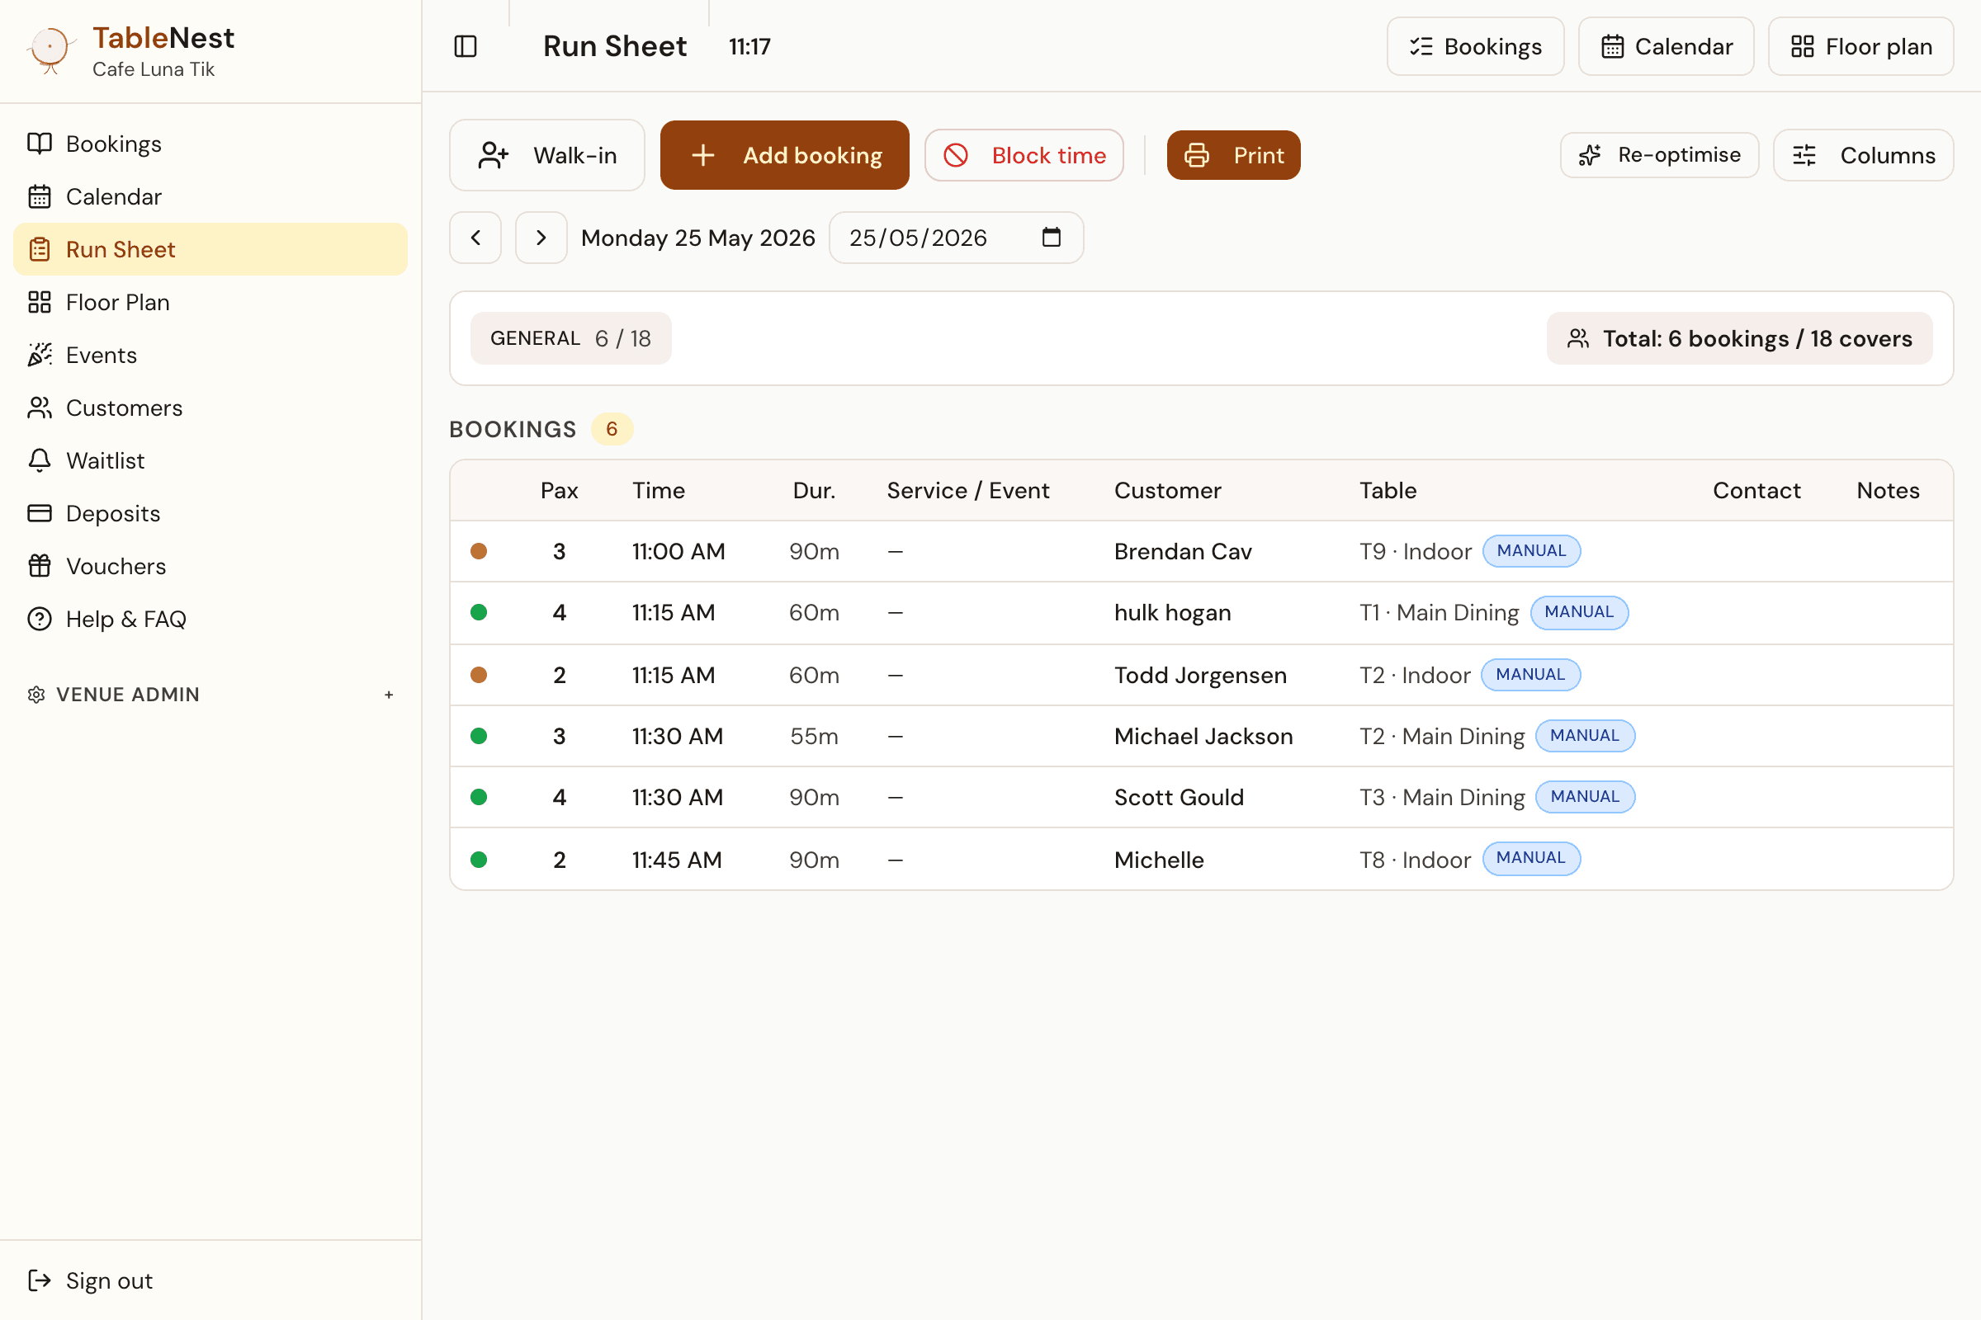This screenshot has height=1320, width=1981.
Task: Click the Time column header
Action: [659, 491]
